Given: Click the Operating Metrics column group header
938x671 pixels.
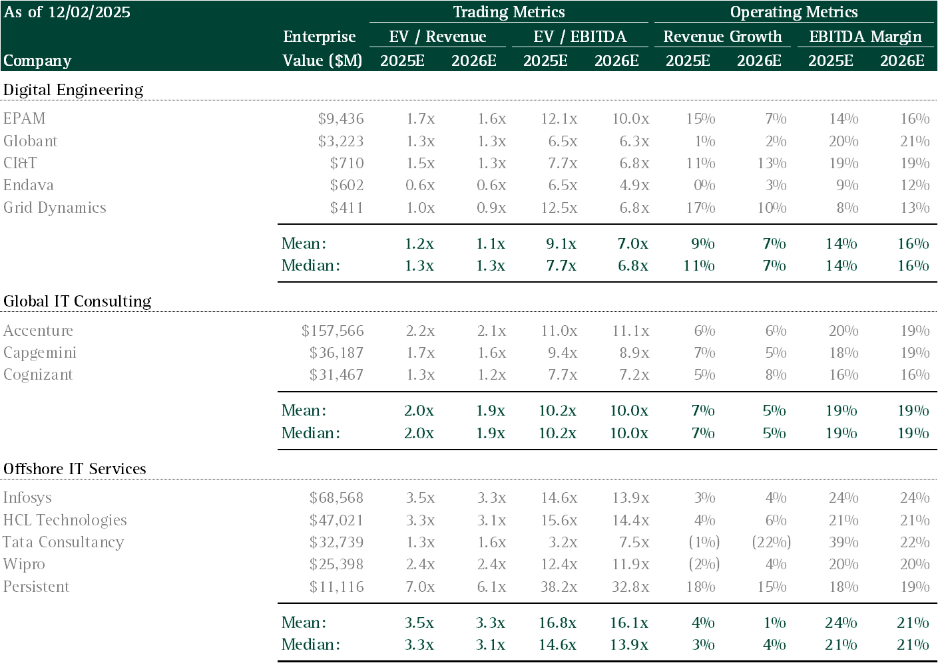Looking at the screenshot, I should coord(794,12).
